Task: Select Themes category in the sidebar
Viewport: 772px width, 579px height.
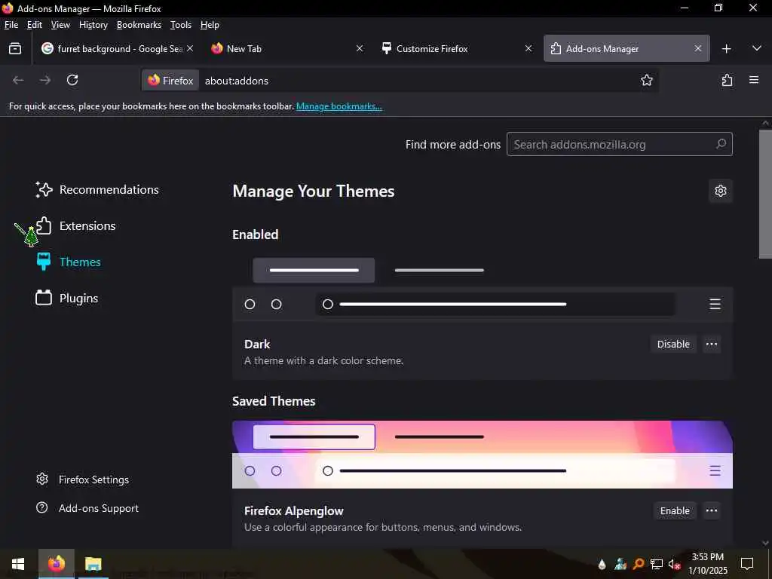Action: (x=68, y=262)
